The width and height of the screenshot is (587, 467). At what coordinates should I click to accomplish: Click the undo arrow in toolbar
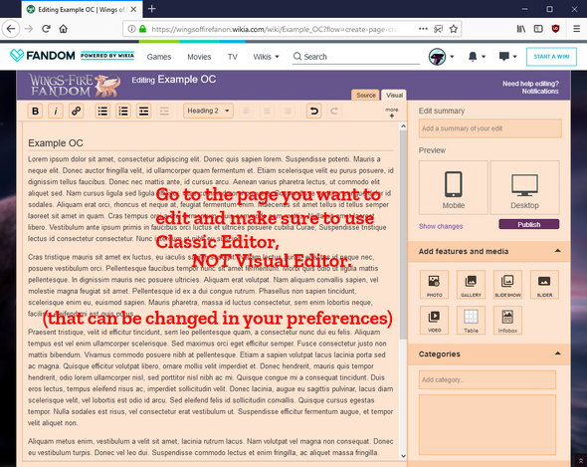pyautogui.click(x=314, y=111)
